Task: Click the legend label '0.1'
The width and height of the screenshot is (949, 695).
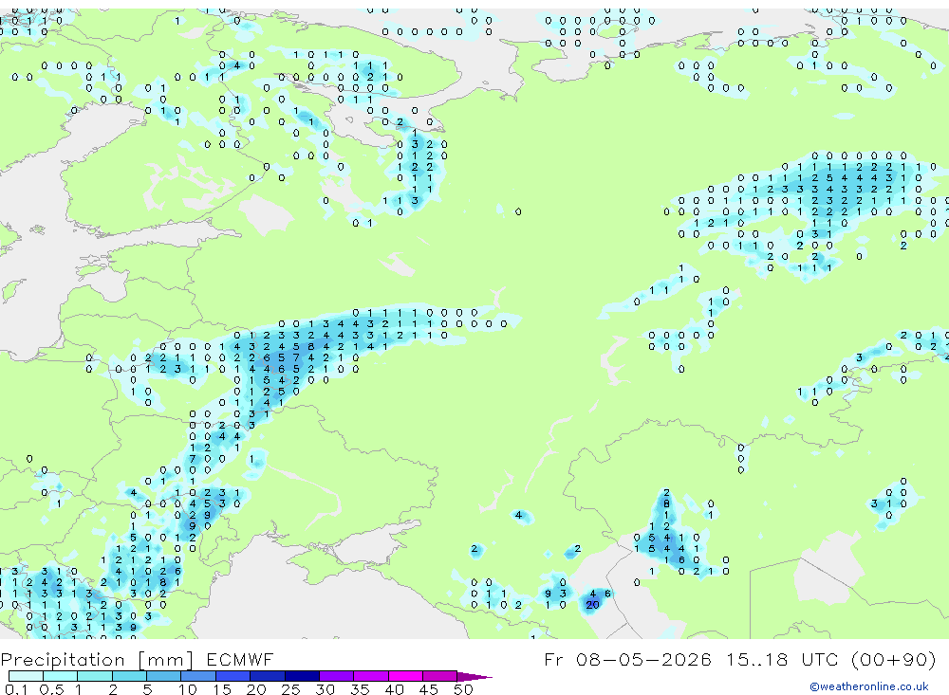Action: pos(16,689)
